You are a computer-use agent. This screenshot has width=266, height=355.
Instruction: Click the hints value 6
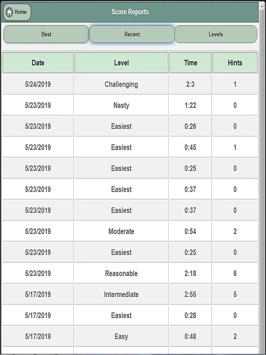click(235, 273)
